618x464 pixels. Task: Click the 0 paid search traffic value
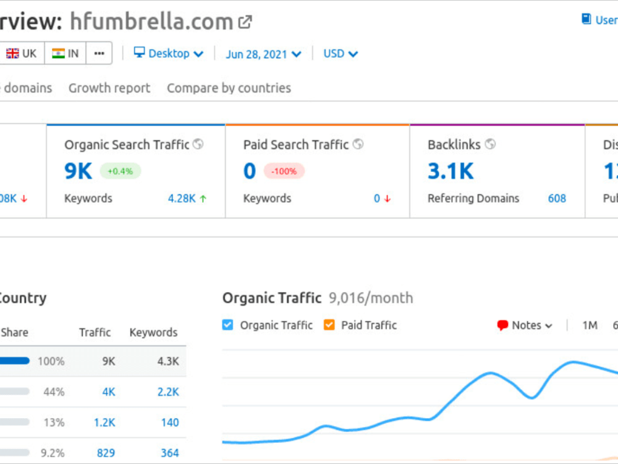[x=250, y=171]
